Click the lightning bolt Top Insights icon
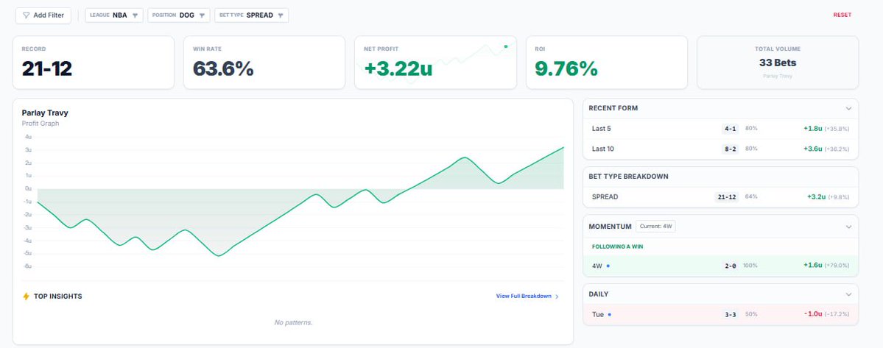This screenshot has height=348, width=883. tap(26, 296)
